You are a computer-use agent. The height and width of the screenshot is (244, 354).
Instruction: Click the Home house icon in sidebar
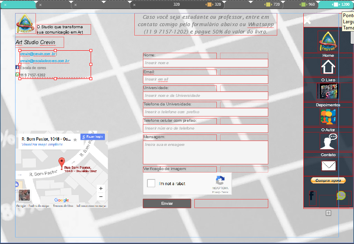(328, 67)
